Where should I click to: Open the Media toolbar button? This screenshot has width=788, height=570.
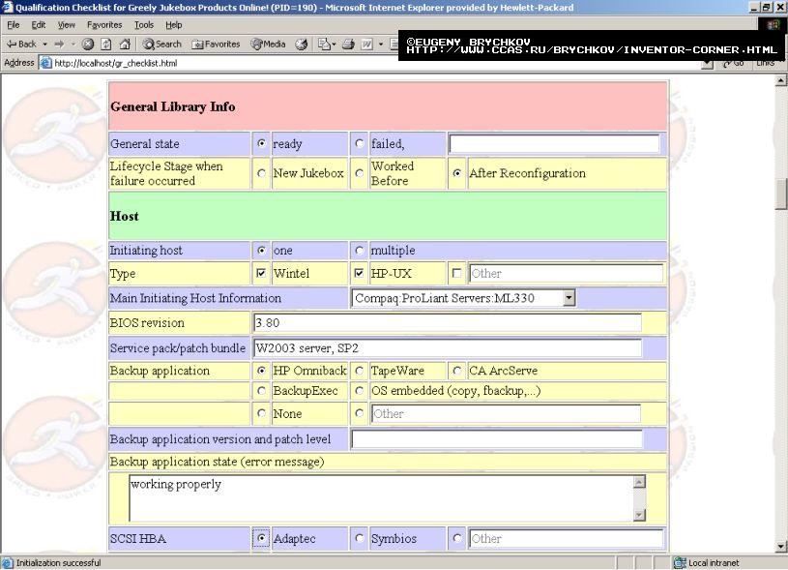[269, 45]
